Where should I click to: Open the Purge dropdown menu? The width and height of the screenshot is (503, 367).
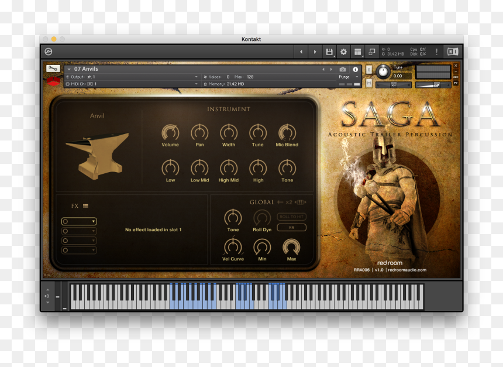[349, 77]
